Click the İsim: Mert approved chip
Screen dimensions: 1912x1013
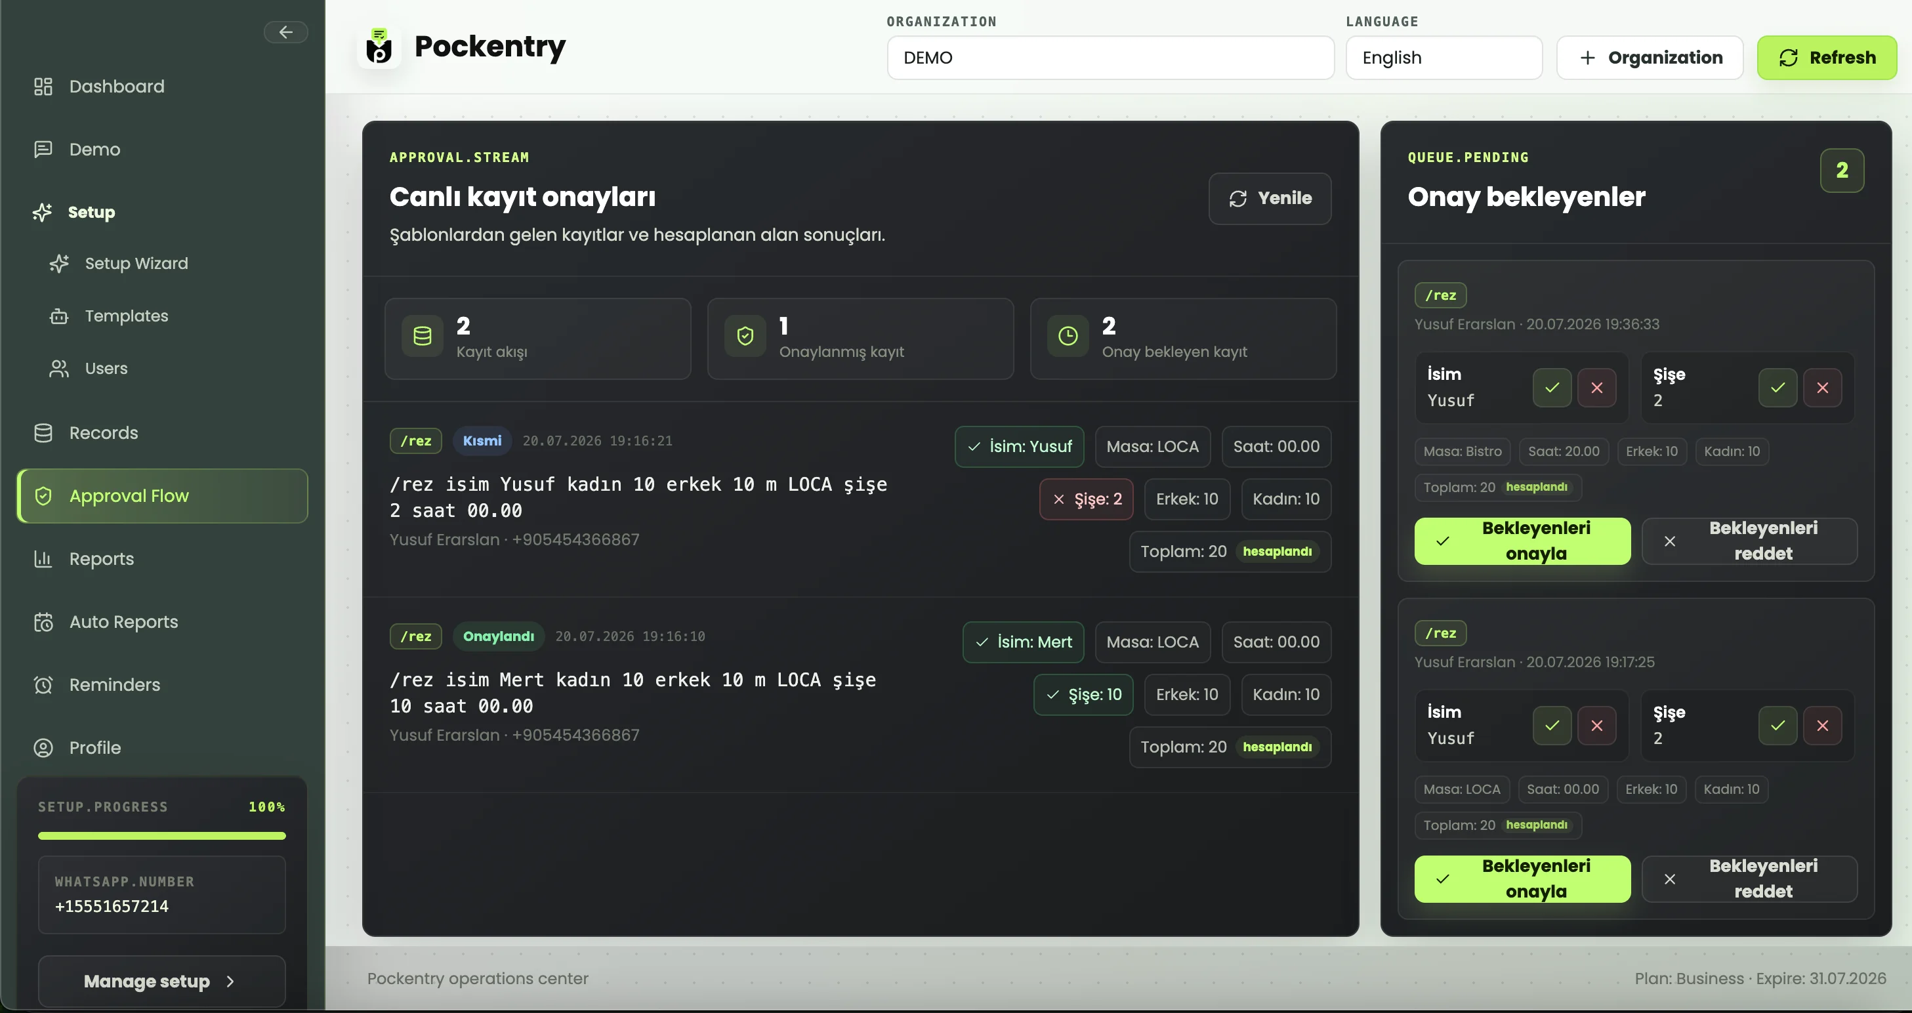(1024, 643)
